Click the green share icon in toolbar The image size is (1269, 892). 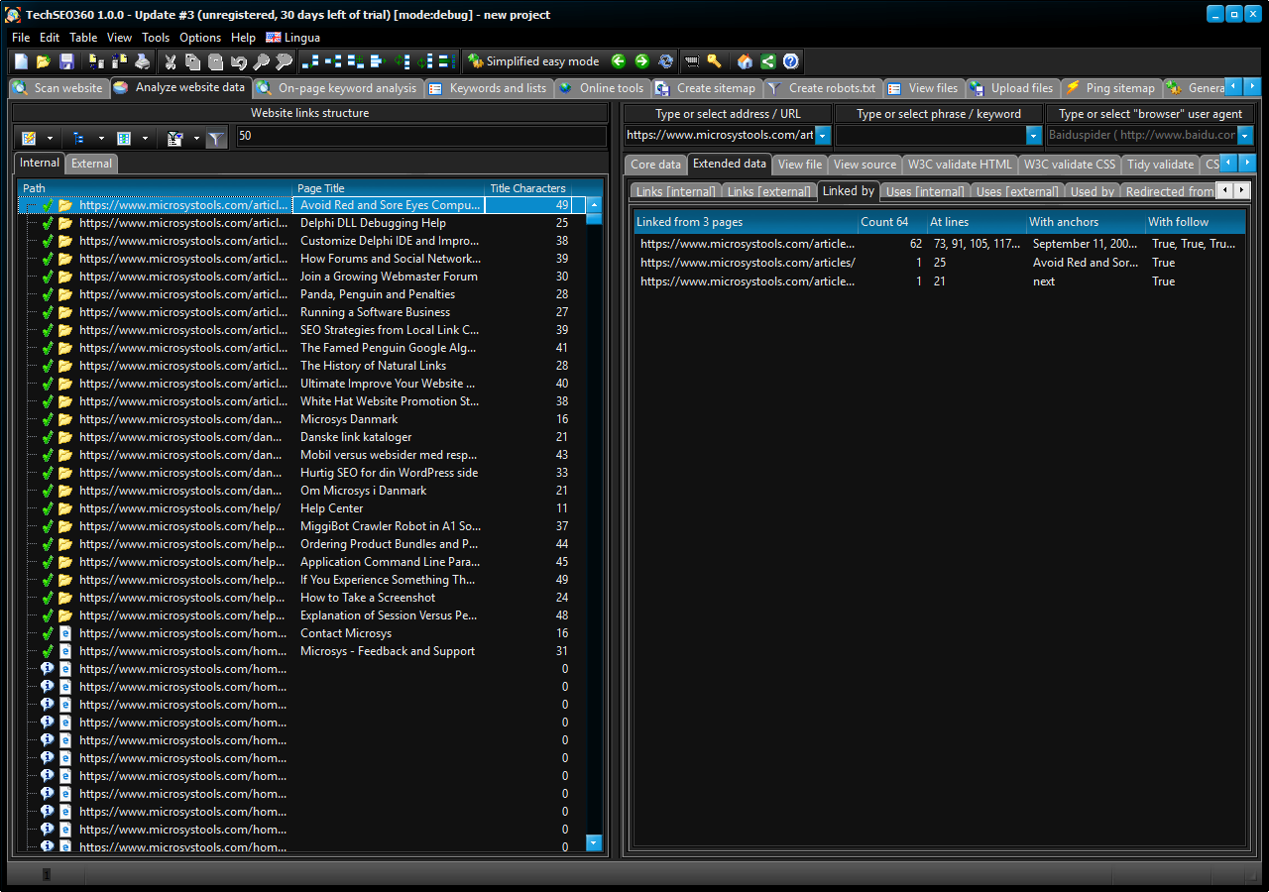pyautogui.click(x=767, y=61)
